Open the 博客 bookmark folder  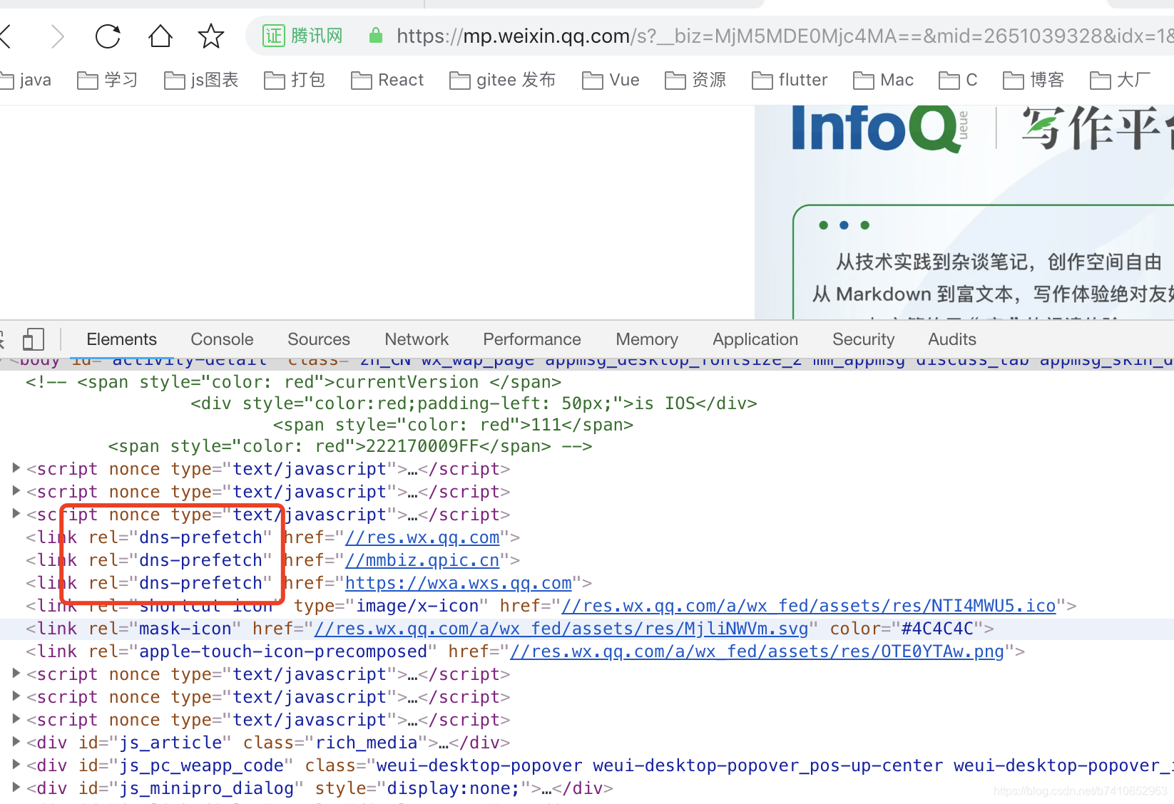1033,80
